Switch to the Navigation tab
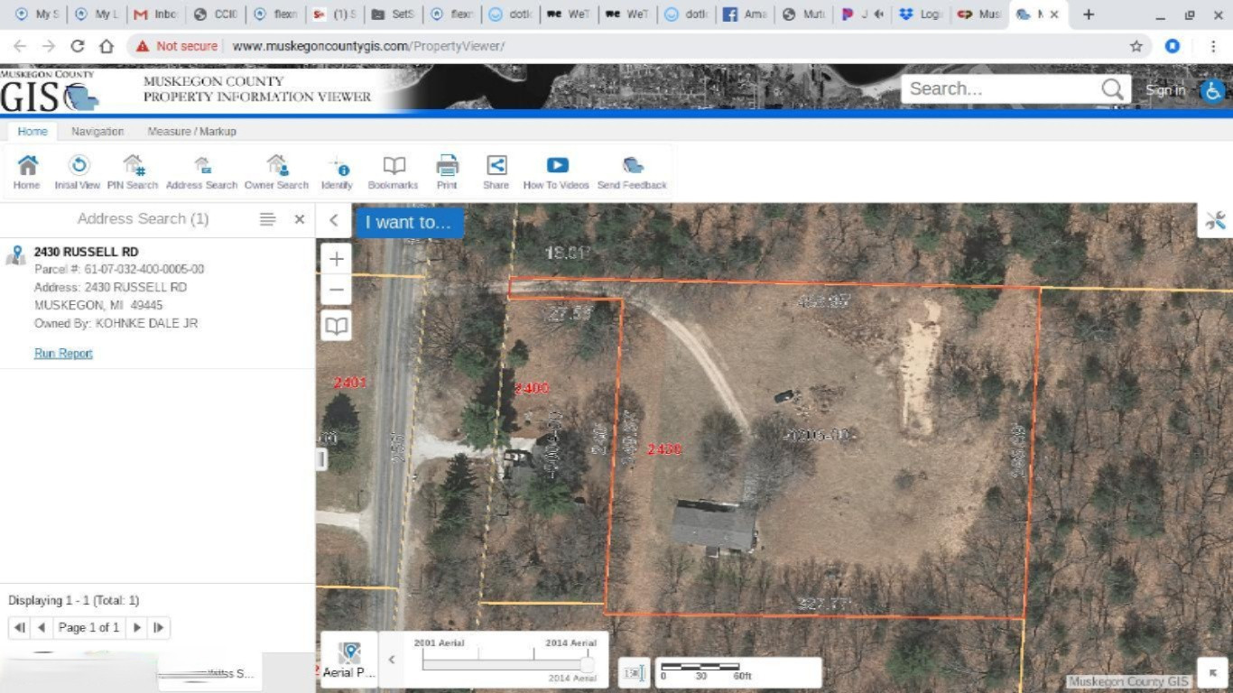Viewport: 1233px width, 693px height. tap(97, 131)
